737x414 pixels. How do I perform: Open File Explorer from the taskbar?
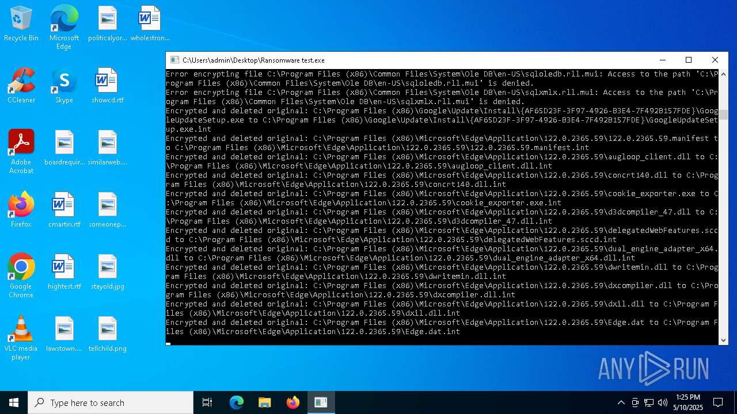[x=265, y=402]
